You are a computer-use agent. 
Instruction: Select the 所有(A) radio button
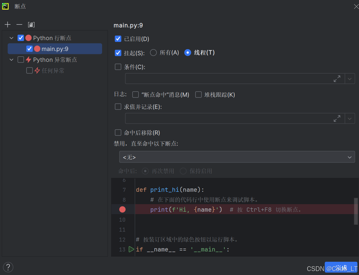pos(153,53)
